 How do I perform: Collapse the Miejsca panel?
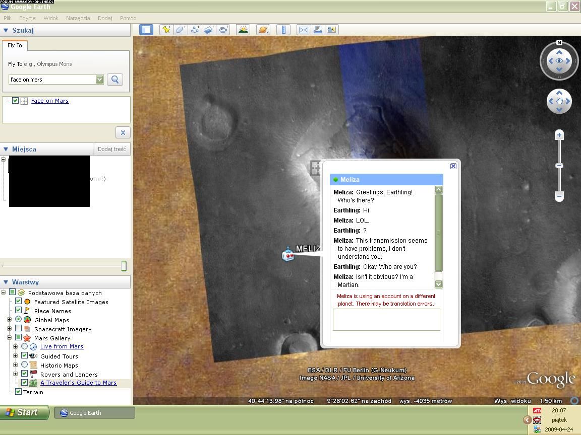pos(6,149)
